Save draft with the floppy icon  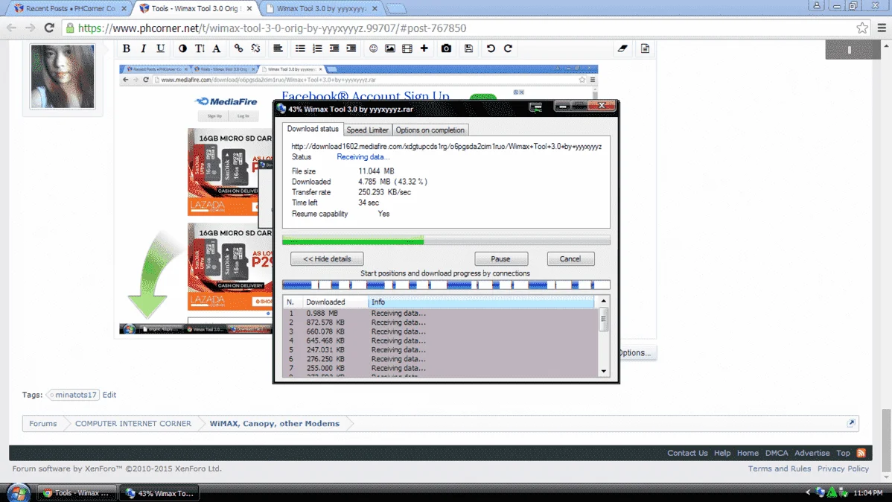click(x=468, y=48)
